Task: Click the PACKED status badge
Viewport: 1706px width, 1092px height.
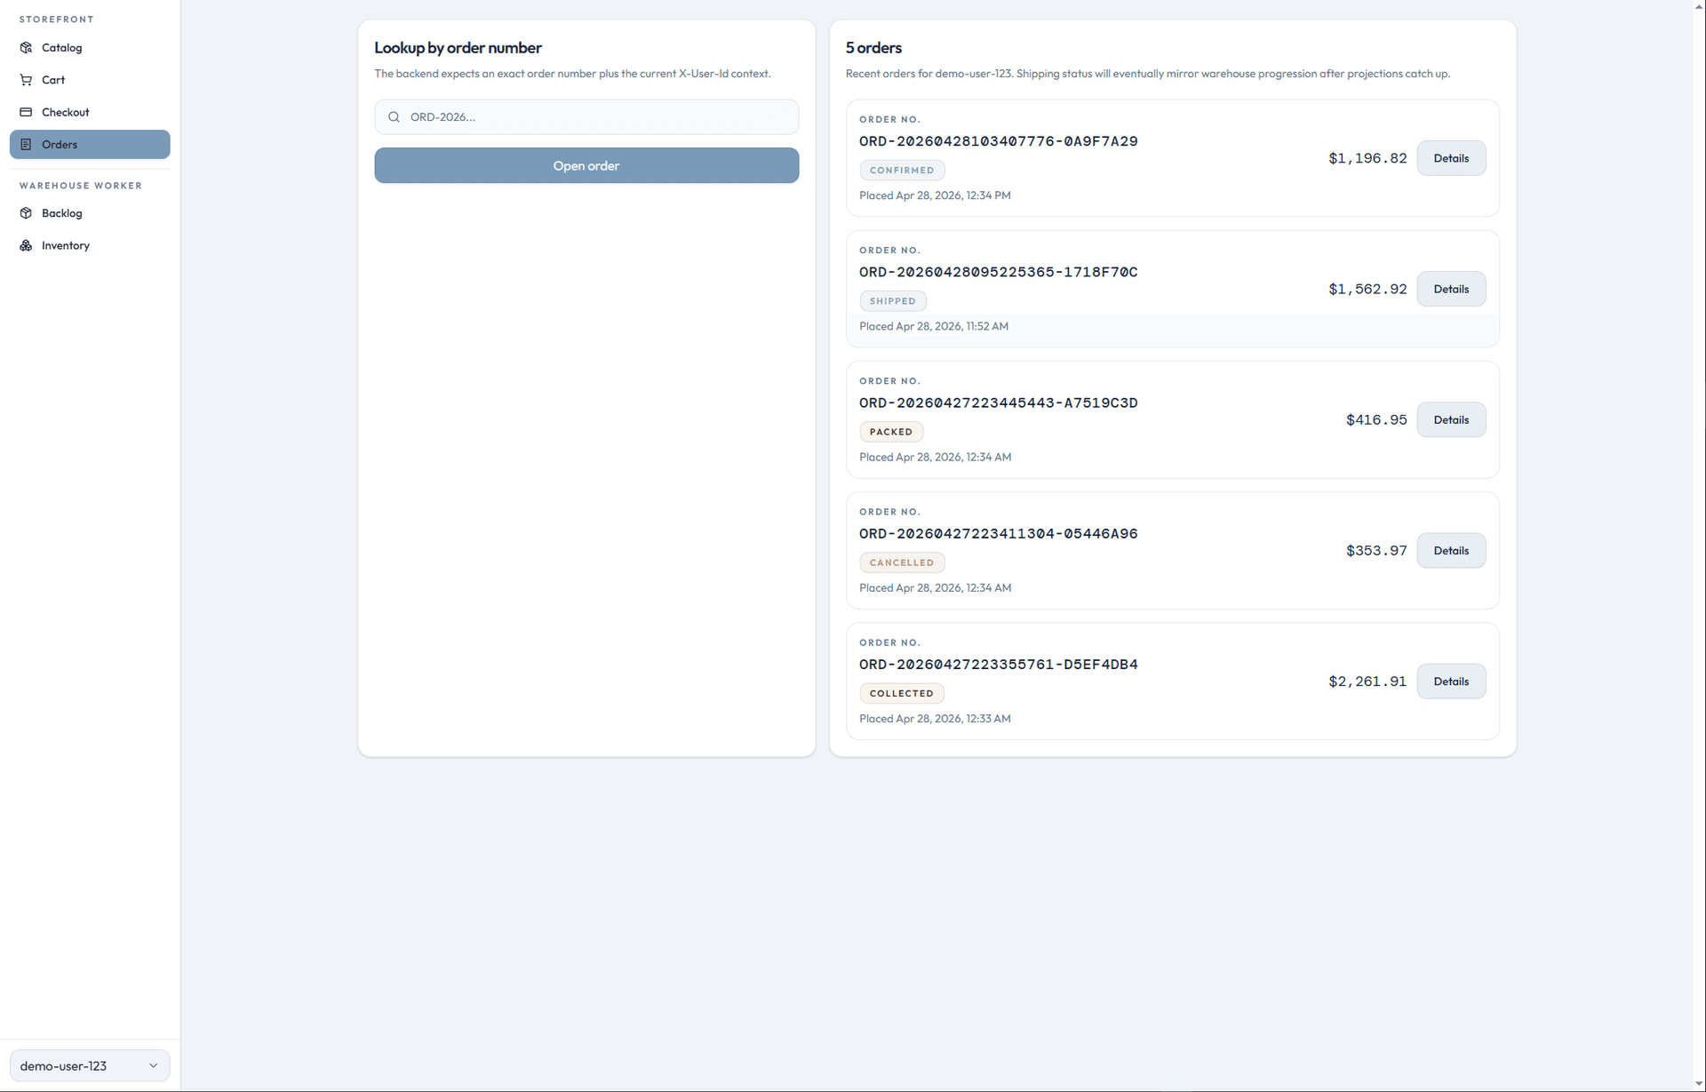Action: click(891, 431)
